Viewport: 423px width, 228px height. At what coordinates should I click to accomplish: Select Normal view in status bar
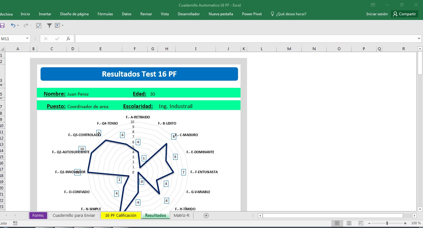337,223
